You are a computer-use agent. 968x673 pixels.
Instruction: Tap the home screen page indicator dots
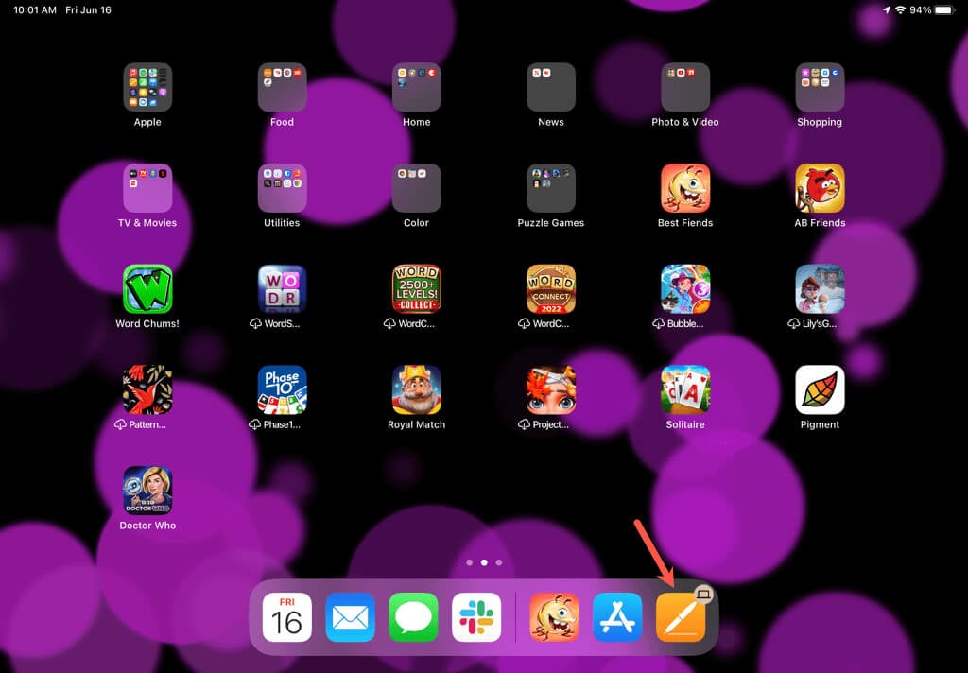pyautogui.click(x=484, y=562)
